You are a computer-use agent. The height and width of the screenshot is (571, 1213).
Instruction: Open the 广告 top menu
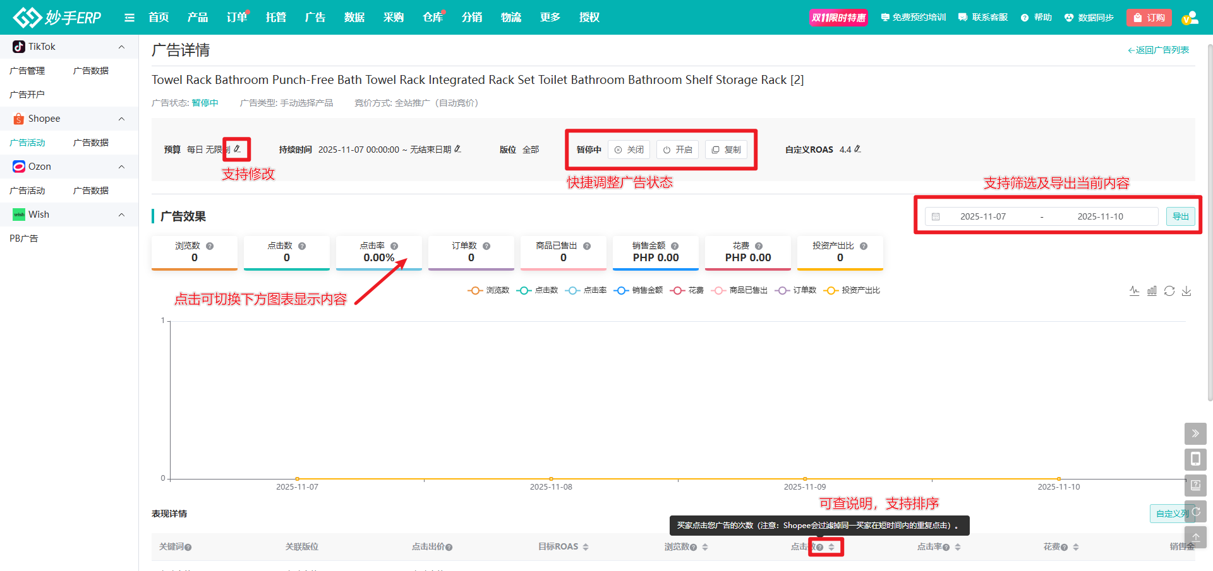315,18
